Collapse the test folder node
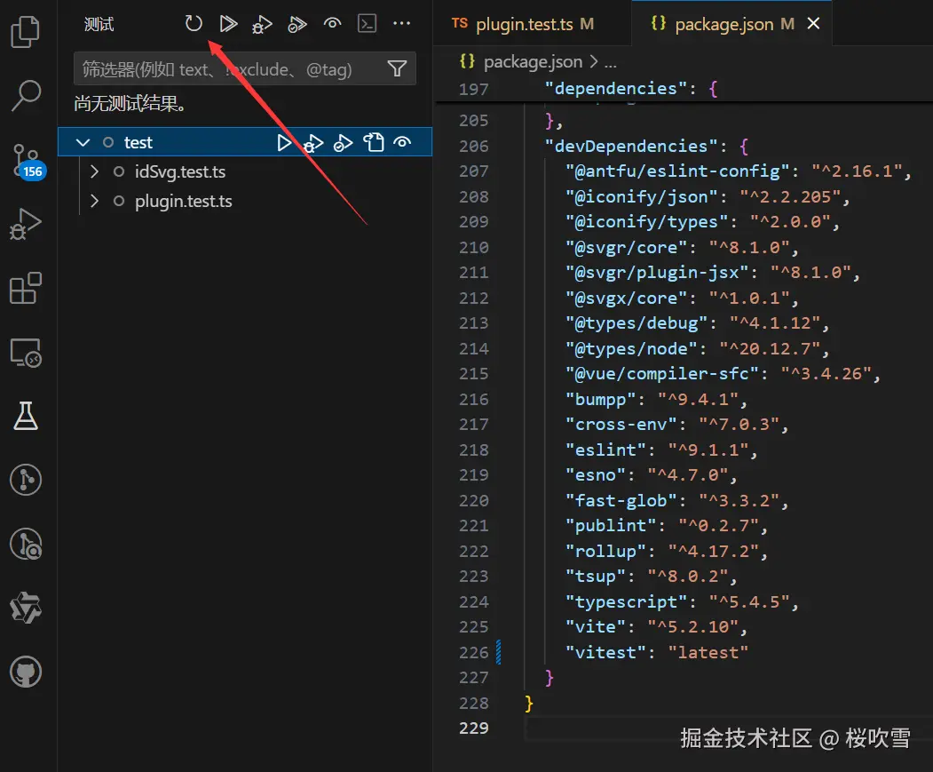 (x=83, y=142)
